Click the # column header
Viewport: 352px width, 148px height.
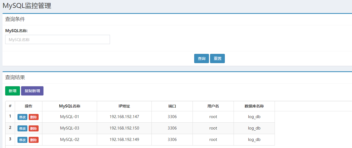point(10,106)
